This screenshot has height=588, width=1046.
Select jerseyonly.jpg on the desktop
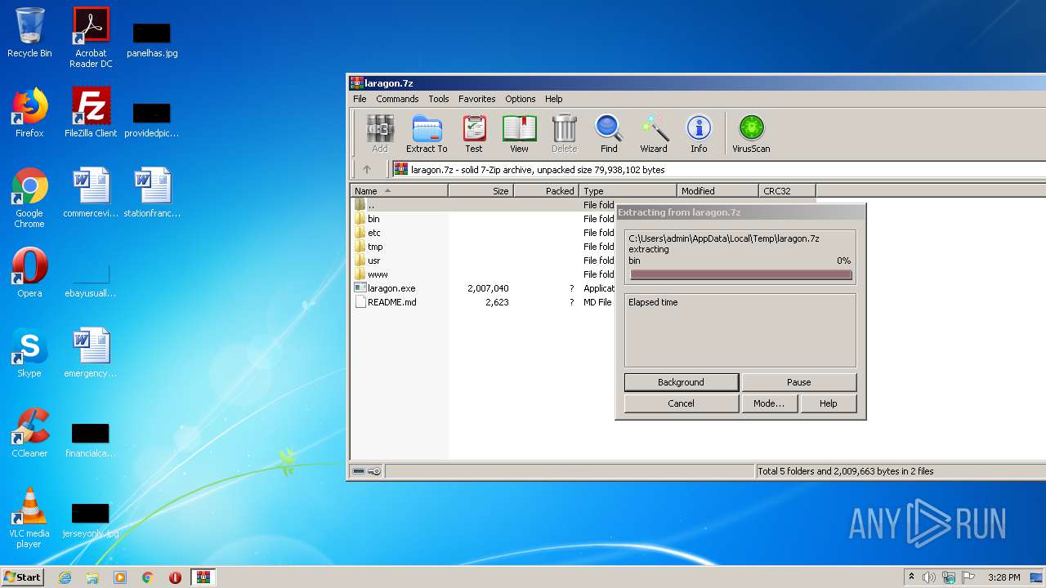point(91,519)
